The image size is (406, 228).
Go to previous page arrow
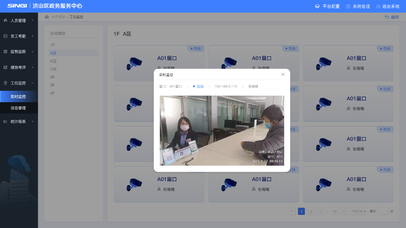coord(292,211)
